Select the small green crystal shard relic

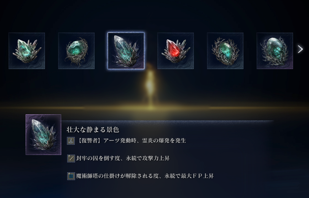click(27, 51)
